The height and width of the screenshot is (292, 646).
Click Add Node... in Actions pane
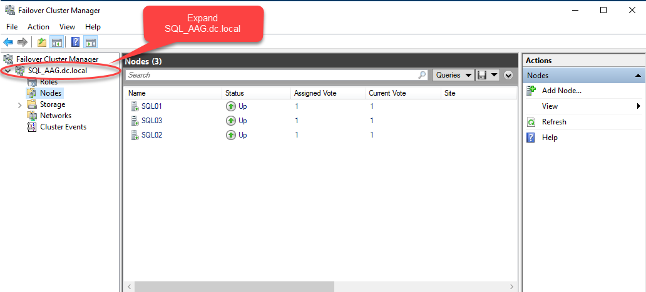click(561, 91)
